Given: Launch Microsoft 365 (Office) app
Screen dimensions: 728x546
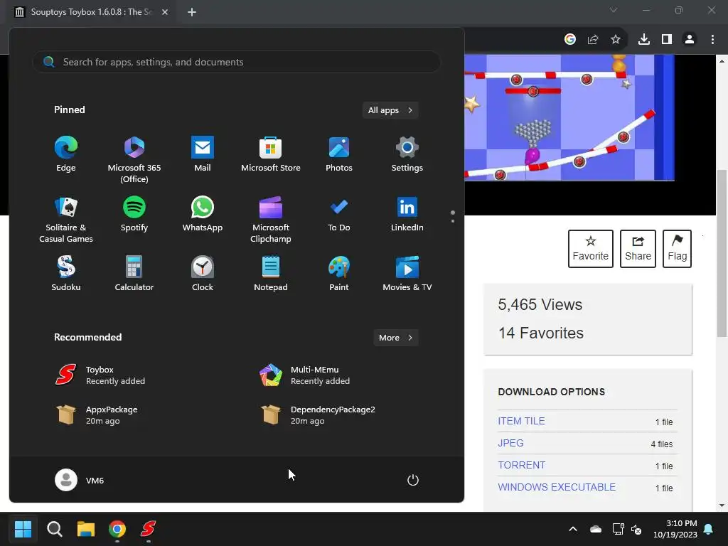Looking at the screenshot, I should click(134, 160).
